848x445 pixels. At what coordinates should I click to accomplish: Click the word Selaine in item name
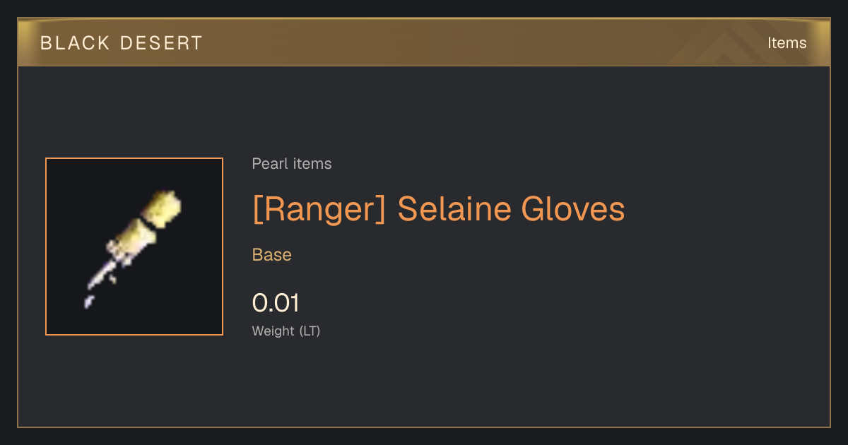click(454, 209)
